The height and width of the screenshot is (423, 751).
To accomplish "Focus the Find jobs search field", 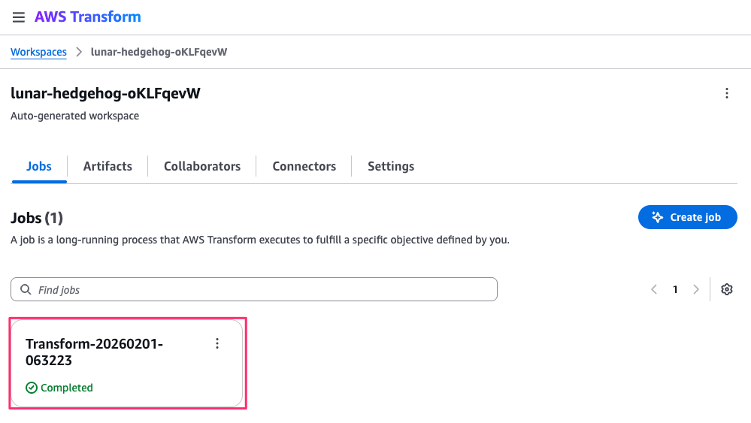I will 263,289.
